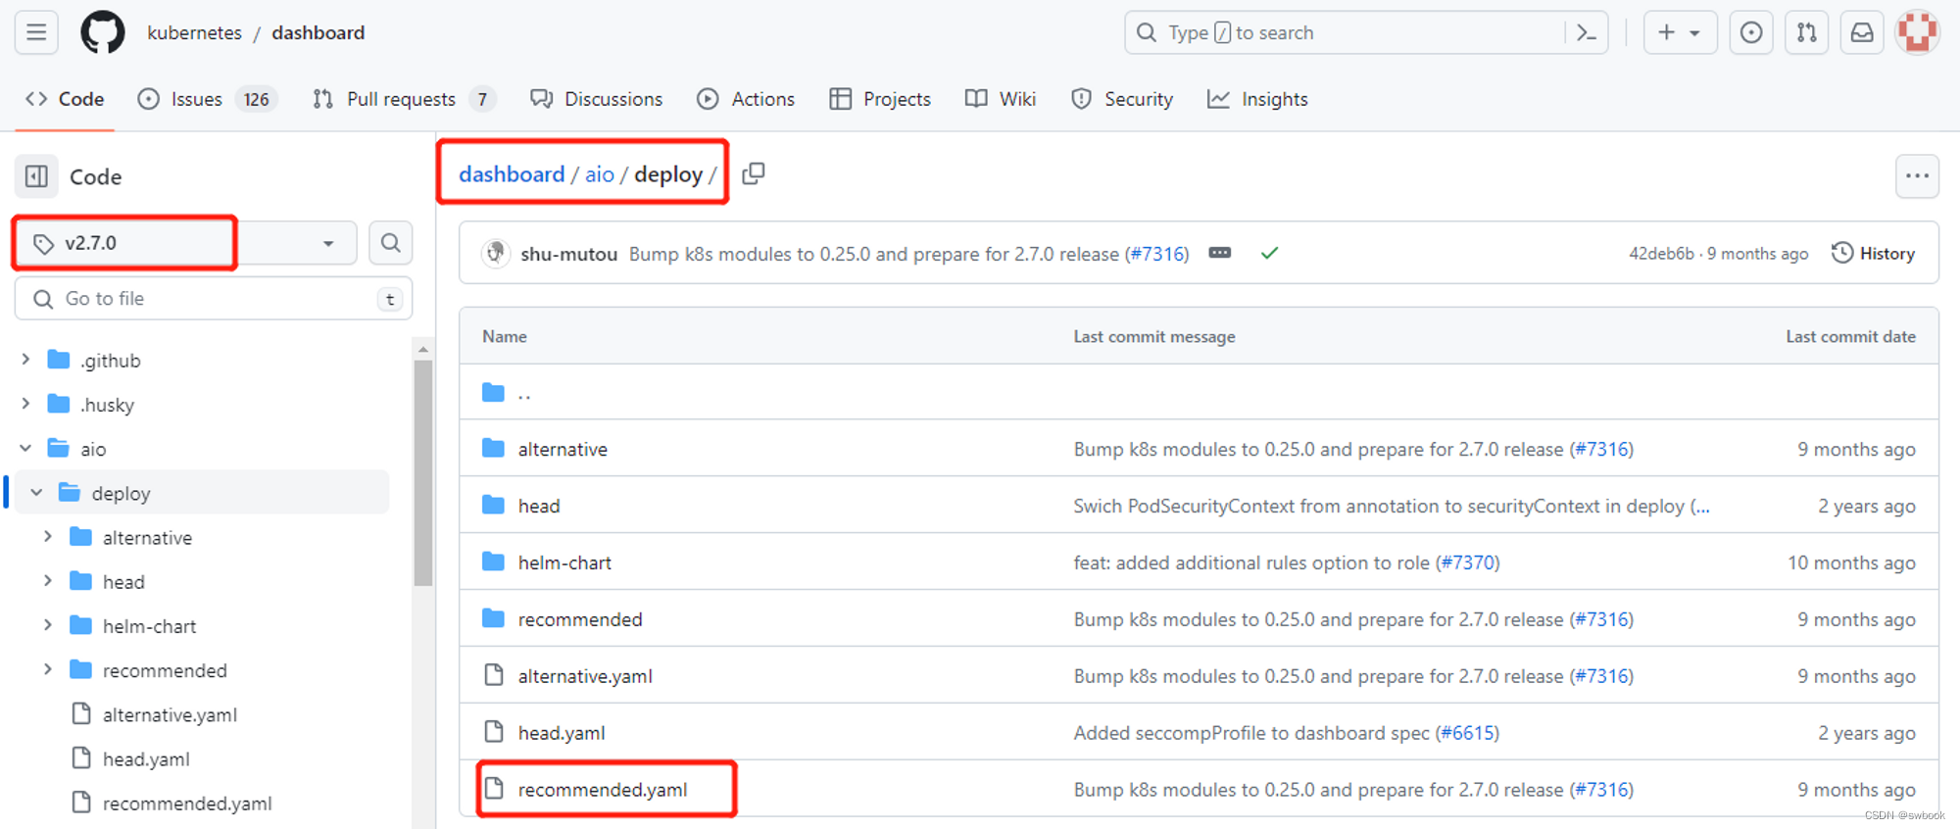Open commit hash 42deb6b
The height and width of the screenshot is (829, 1960).
click(1661, 253)
